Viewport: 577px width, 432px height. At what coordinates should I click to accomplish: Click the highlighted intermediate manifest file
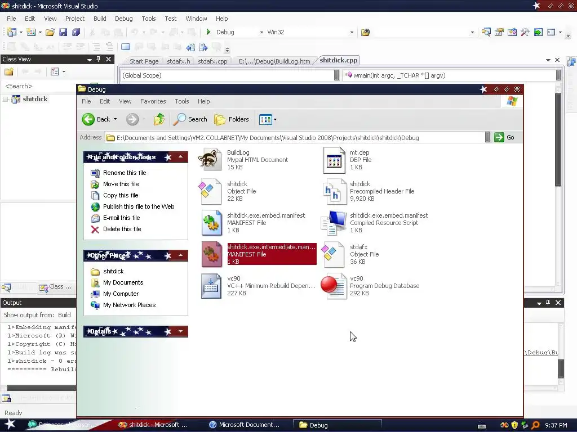(x=258, y=254)
